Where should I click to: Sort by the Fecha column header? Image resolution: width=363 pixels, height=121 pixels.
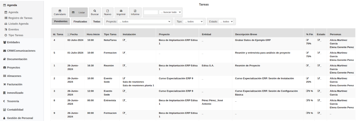(x=74, y=34)
